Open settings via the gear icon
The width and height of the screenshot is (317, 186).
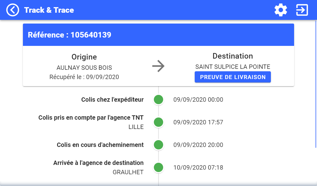coord(280,10)
